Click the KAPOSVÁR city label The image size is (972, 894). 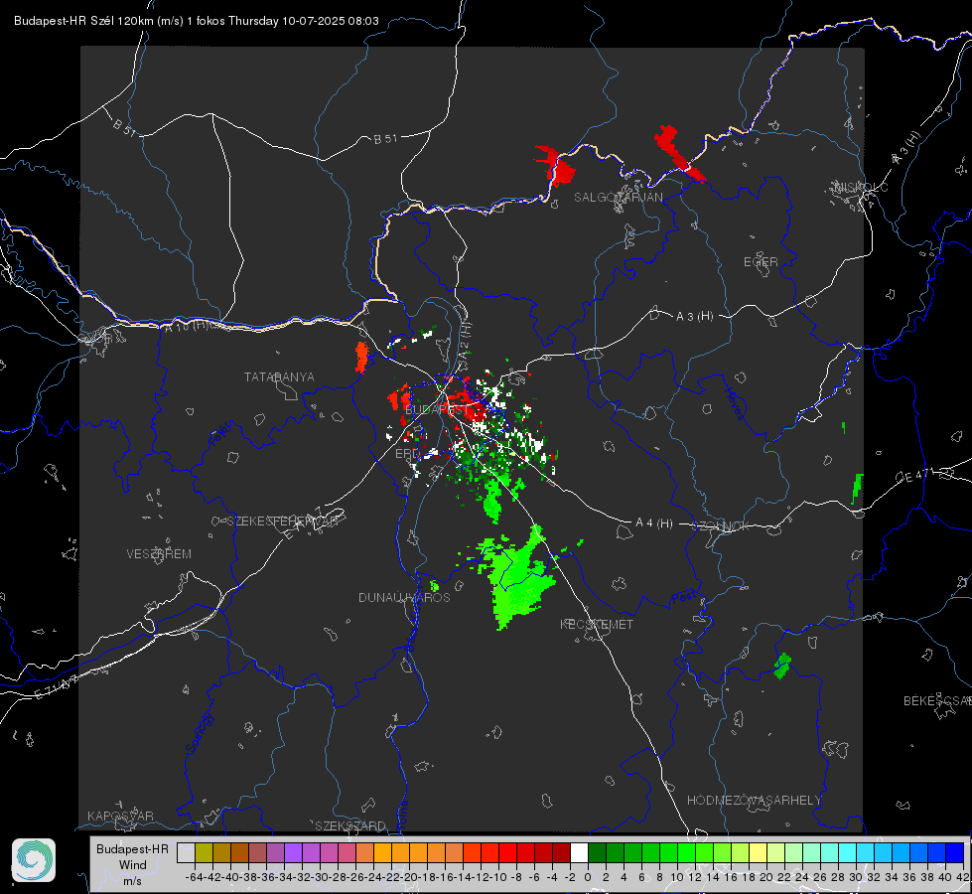[x=120, y=816]
